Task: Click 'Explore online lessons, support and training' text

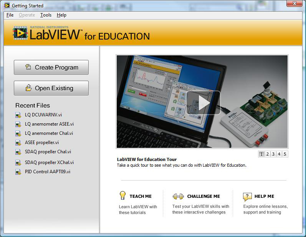Action: coord(265,209)
